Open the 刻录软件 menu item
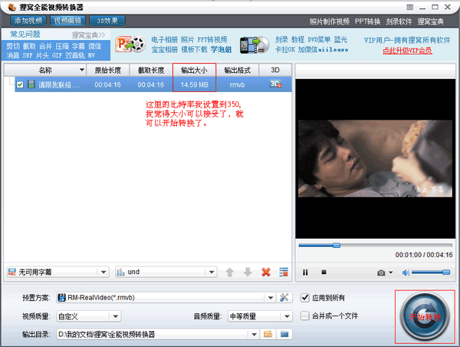This screenshot has width=460, height=347. coord(399,21)
